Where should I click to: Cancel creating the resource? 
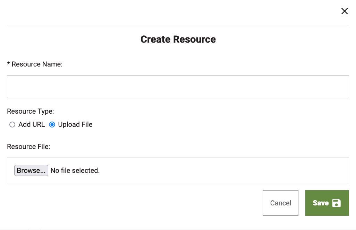click(x=280, y=203)
